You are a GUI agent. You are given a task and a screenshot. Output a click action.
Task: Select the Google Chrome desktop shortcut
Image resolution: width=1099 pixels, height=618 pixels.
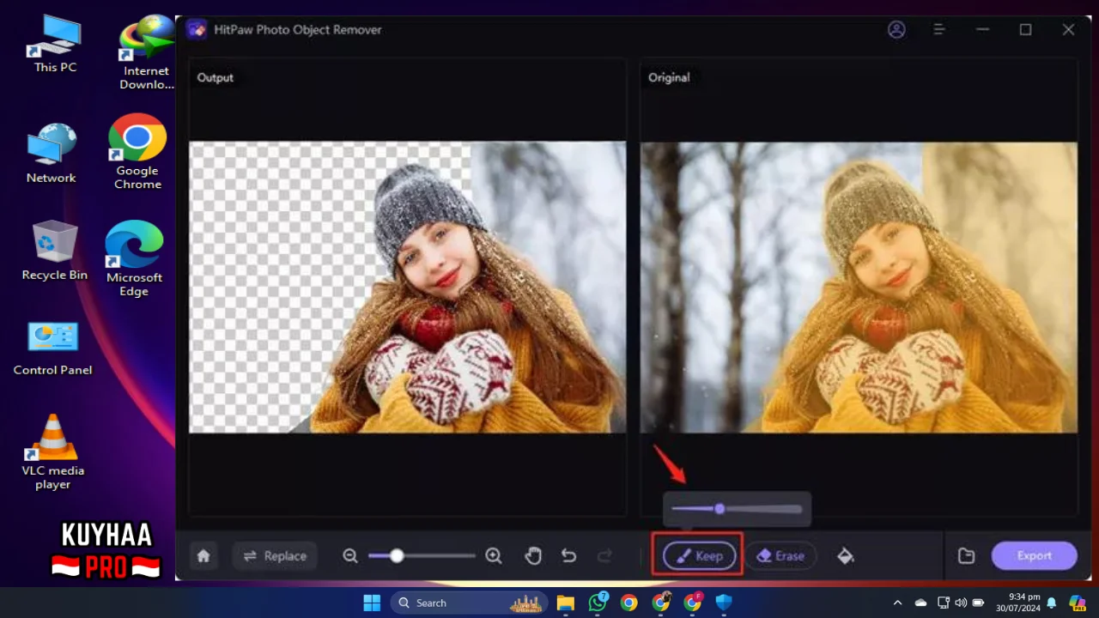pos(137,151)
